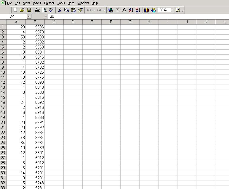The height and width of the screenshot is (189, 229).
Task: Expand the Name Box dropdown arrow
Action: point(29,17)
